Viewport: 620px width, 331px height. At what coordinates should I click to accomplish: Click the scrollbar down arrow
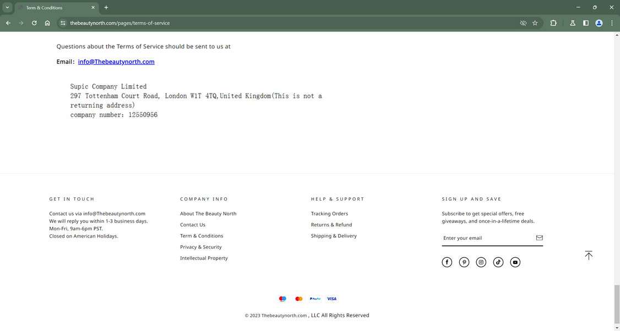(x=617, y=328)
